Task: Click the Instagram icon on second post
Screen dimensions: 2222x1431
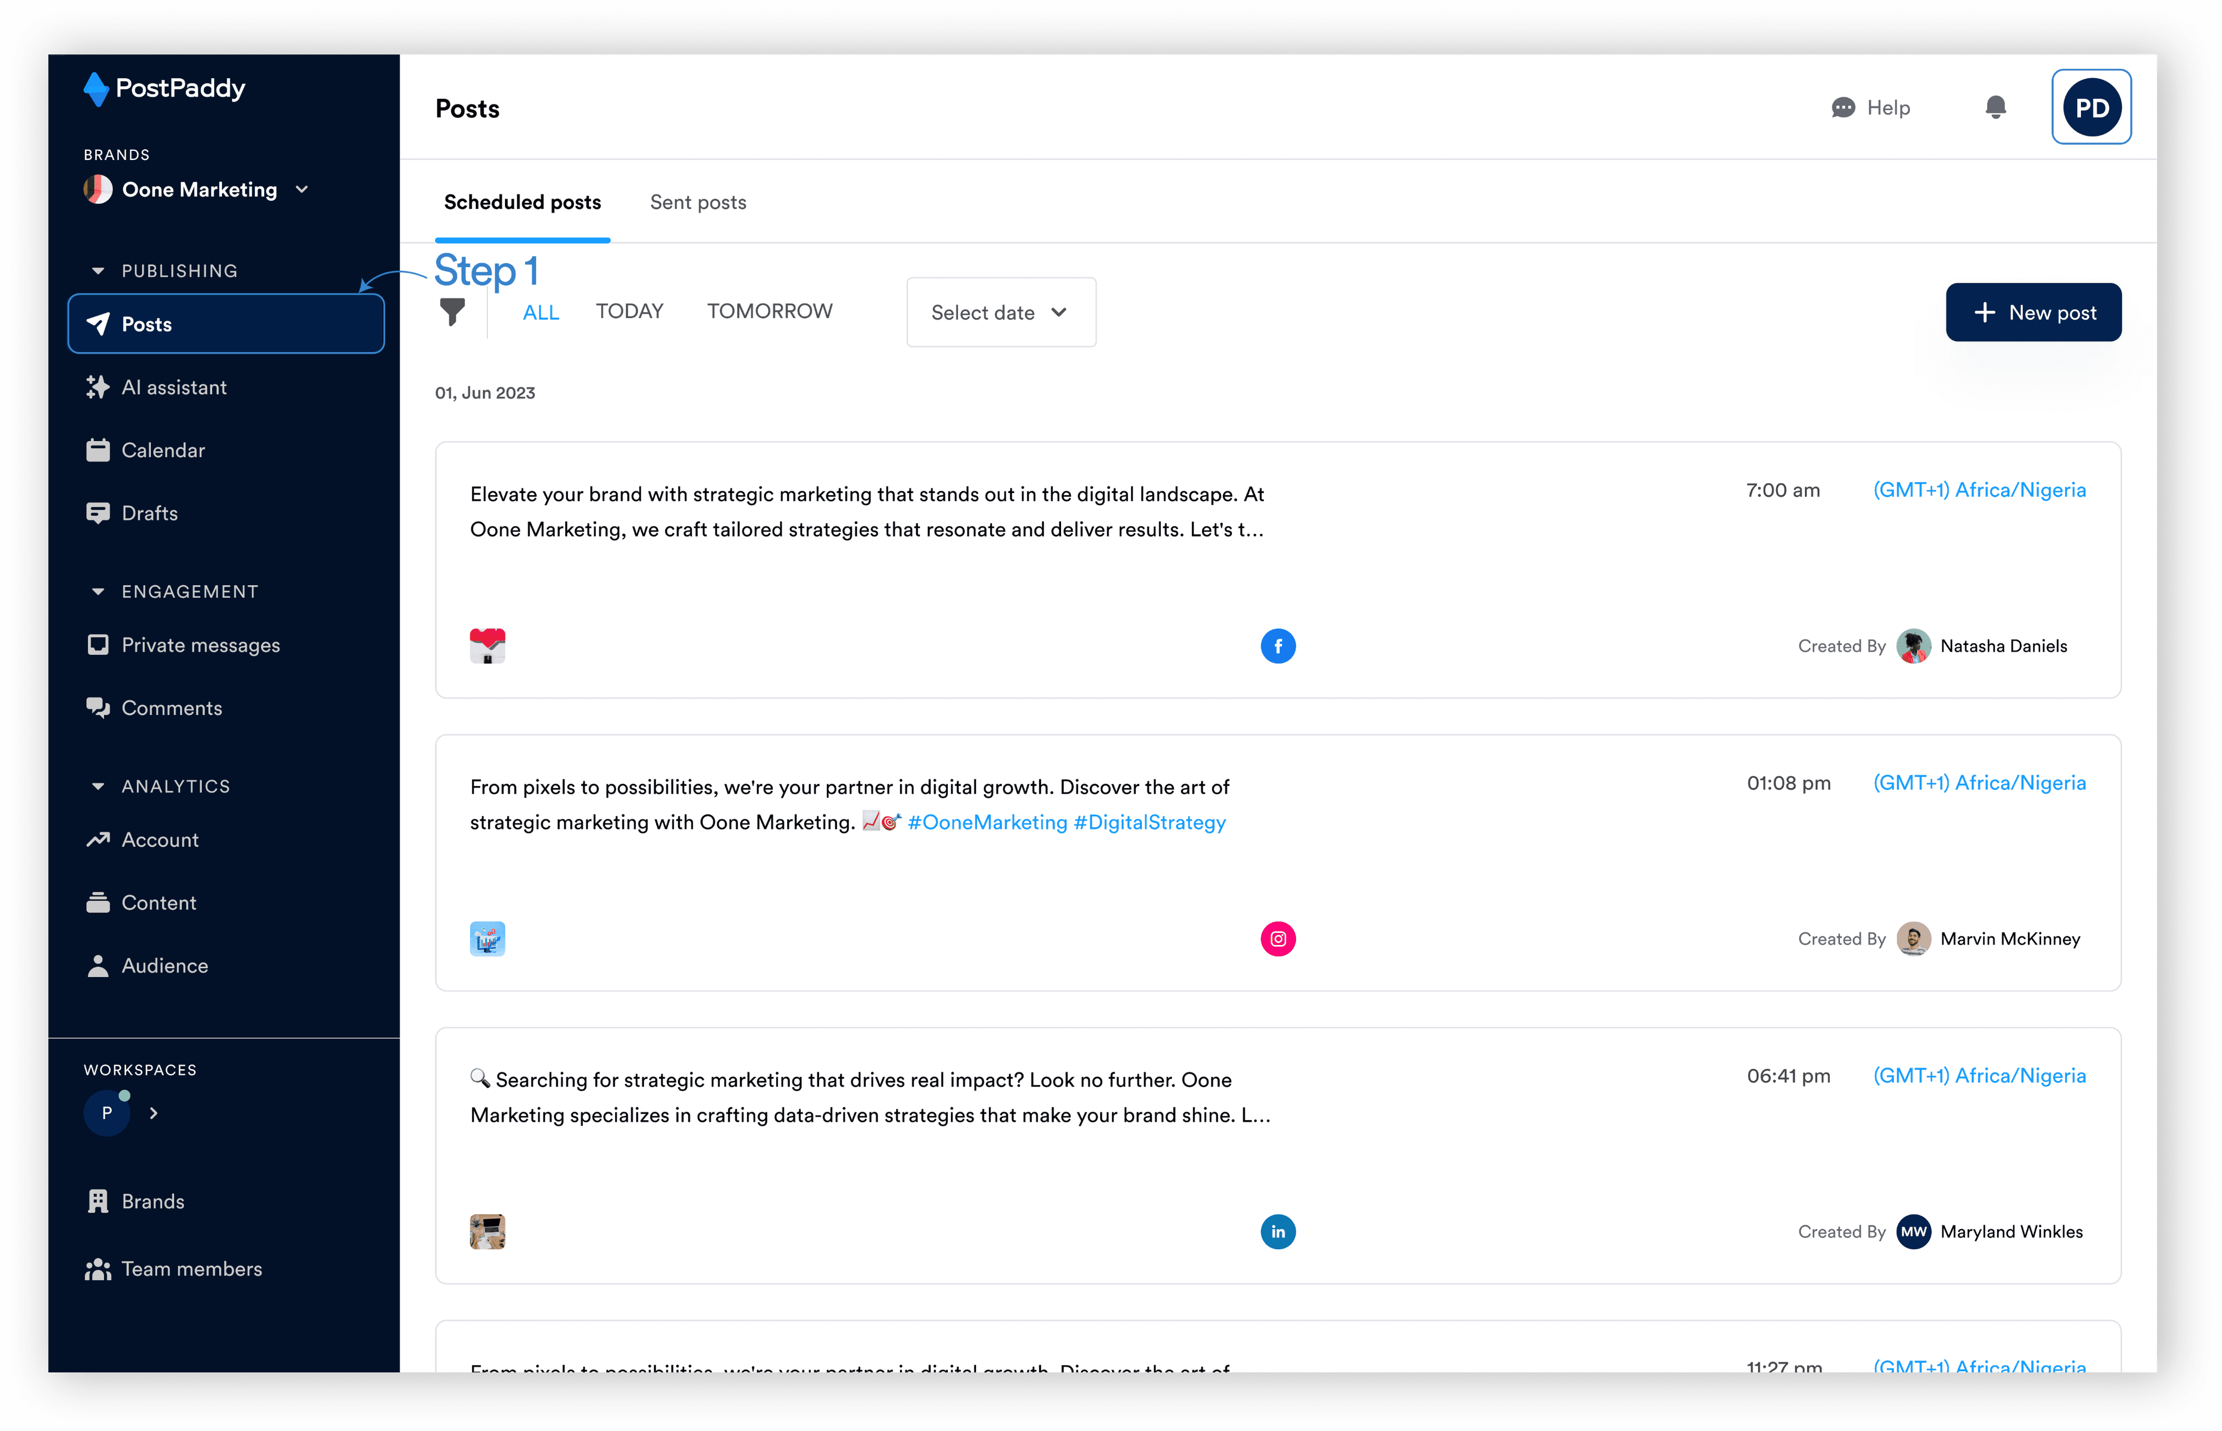Action: 1278,938
